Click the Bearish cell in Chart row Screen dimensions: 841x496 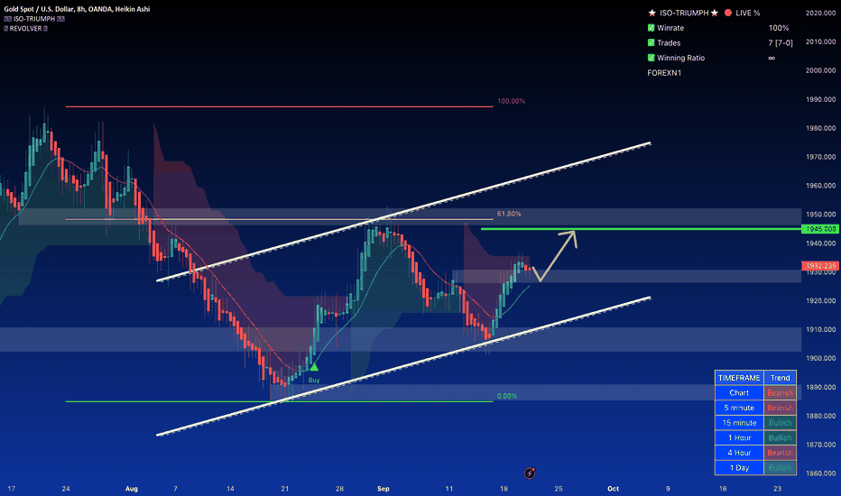coord(780,392)
